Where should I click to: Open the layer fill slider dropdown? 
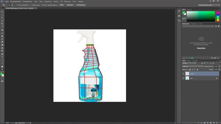pyautogui.click(x=219, y=70)
